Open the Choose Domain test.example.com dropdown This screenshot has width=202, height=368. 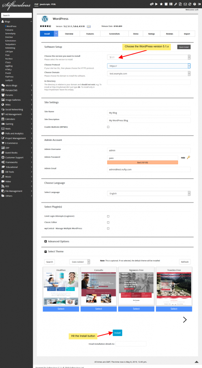click(x=149, y=74)
